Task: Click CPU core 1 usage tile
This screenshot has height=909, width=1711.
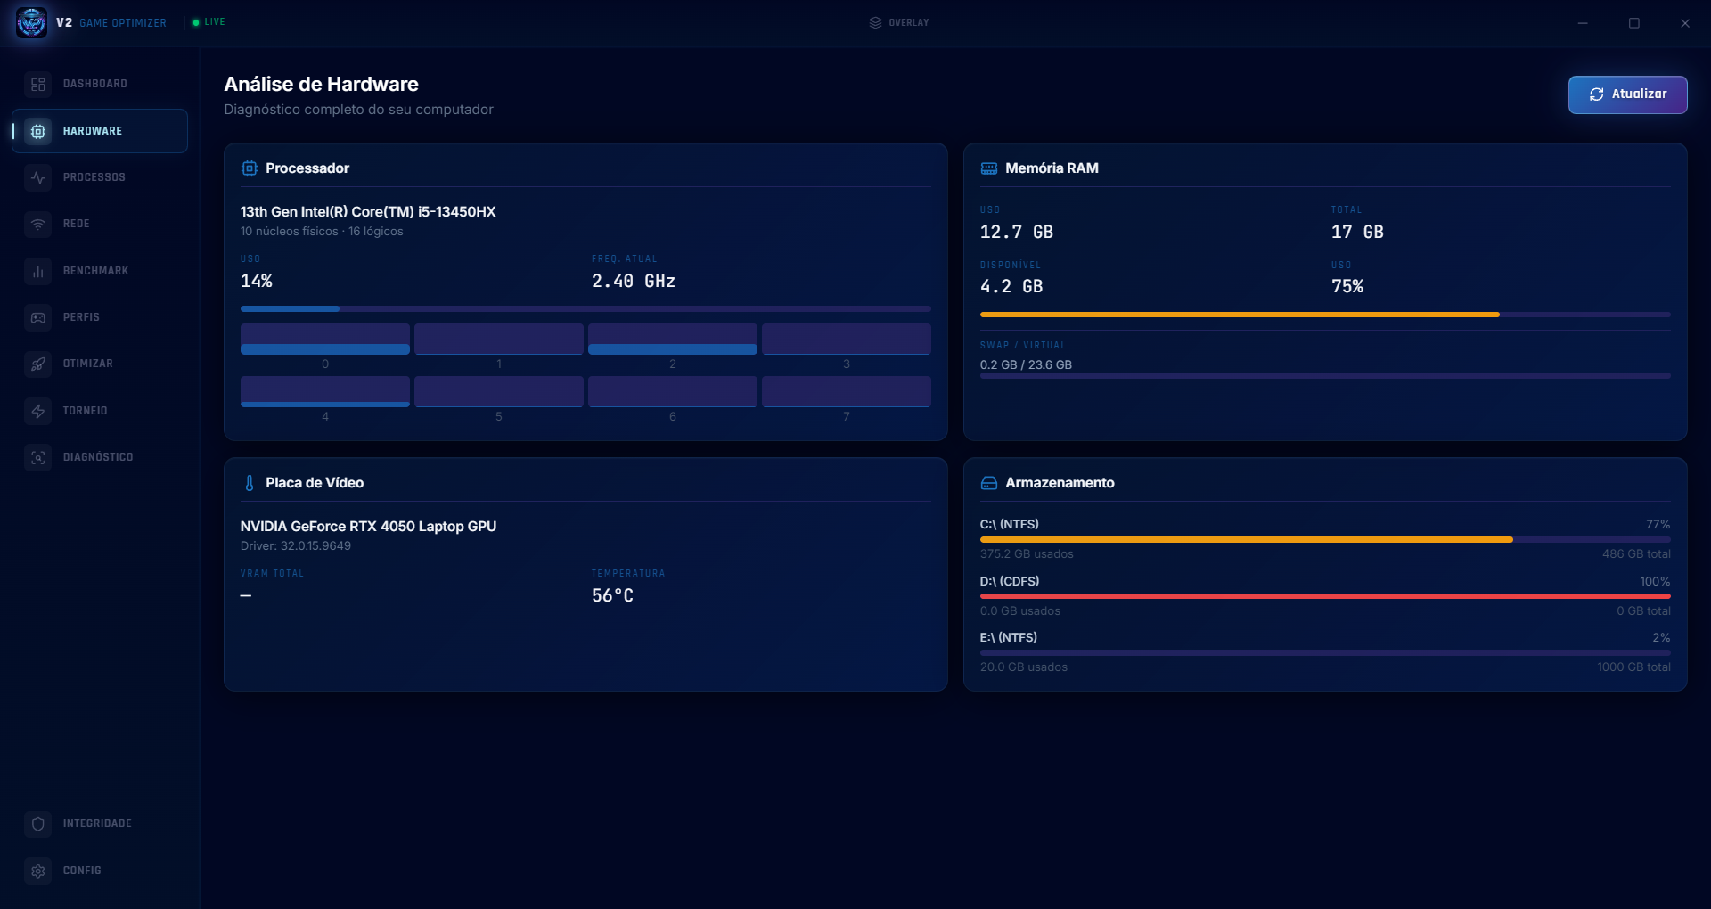Action: (x=499, y=340)
